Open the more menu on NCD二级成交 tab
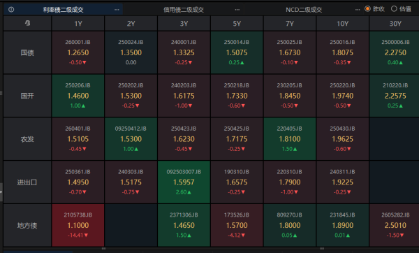This screenshot has width=419, height=253. point(358,10)
